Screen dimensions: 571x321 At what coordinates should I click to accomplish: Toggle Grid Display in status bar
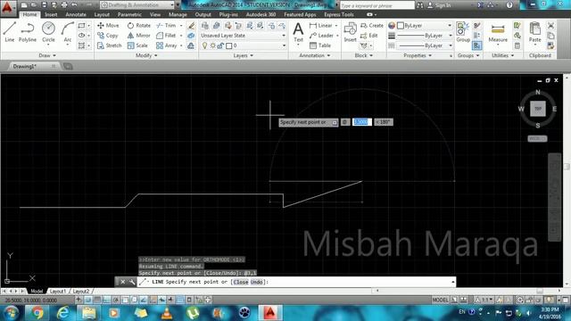pos(97,300)
